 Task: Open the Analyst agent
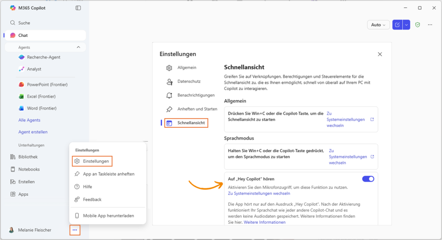point(34,69)
